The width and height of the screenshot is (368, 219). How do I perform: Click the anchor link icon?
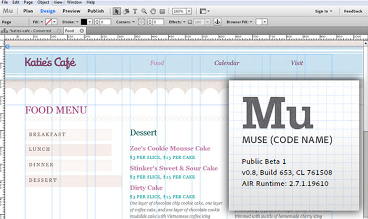(x=217, y=22)
